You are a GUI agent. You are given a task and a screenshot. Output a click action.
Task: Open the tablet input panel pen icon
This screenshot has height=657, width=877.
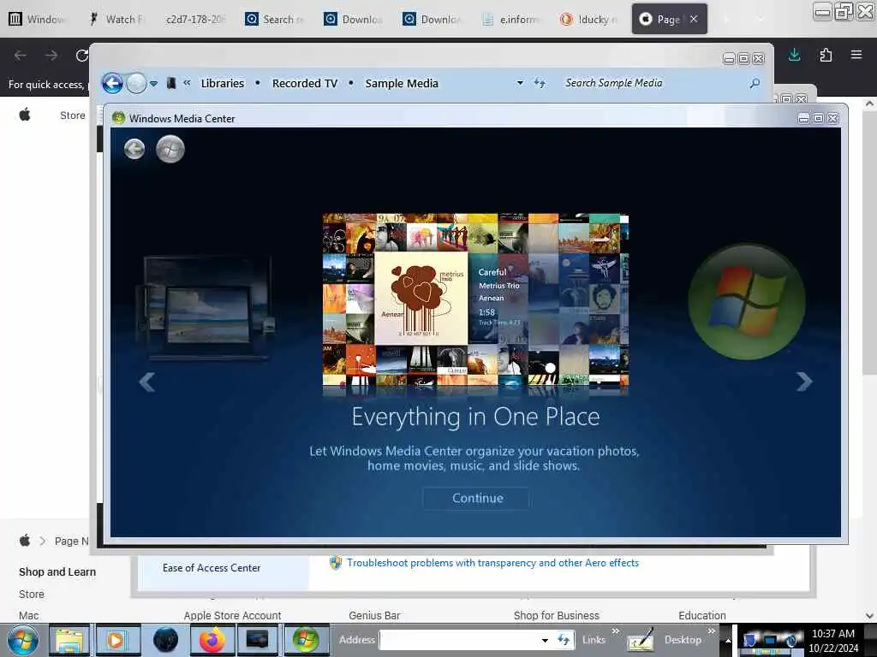641,640
